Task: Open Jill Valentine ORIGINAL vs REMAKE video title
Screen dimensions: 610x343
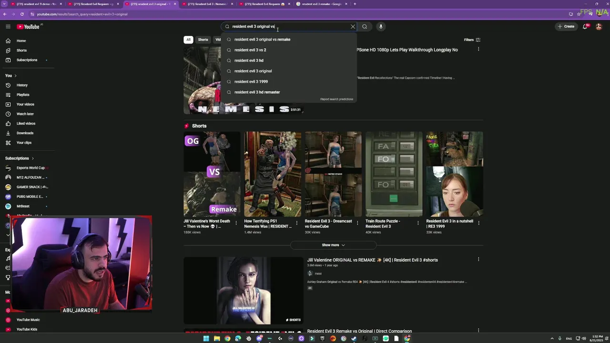Action: point(372,260)
